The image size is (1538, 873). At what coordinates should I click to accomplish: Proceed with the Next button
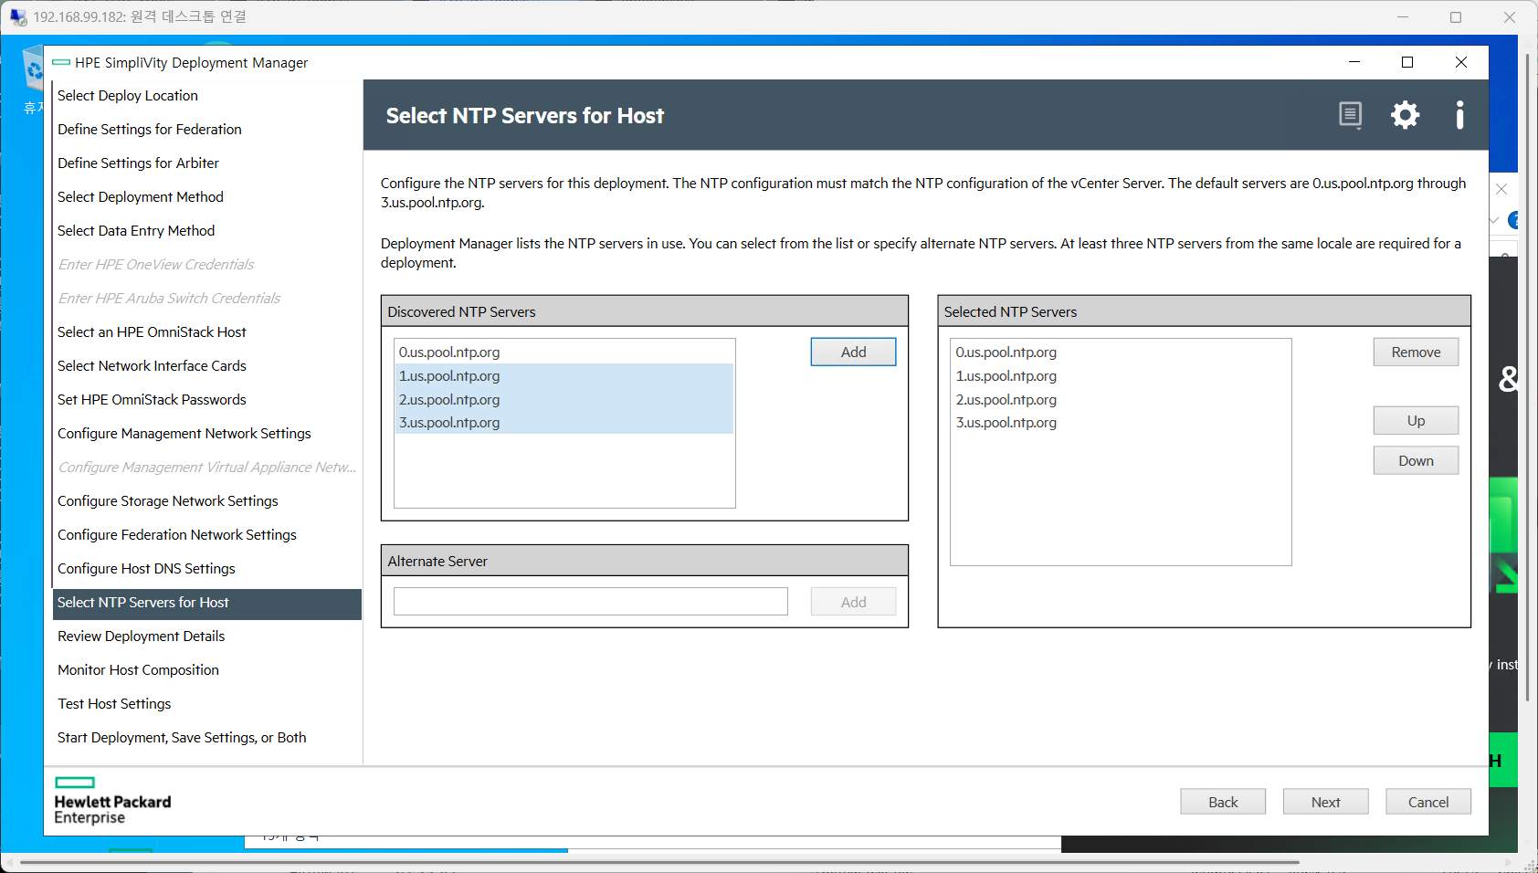point(1325,802)
